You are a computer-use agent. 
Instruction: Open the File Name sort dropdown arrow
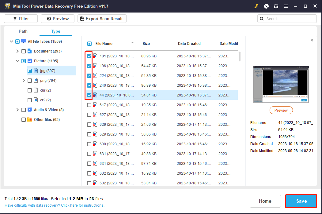coord(132,43)
